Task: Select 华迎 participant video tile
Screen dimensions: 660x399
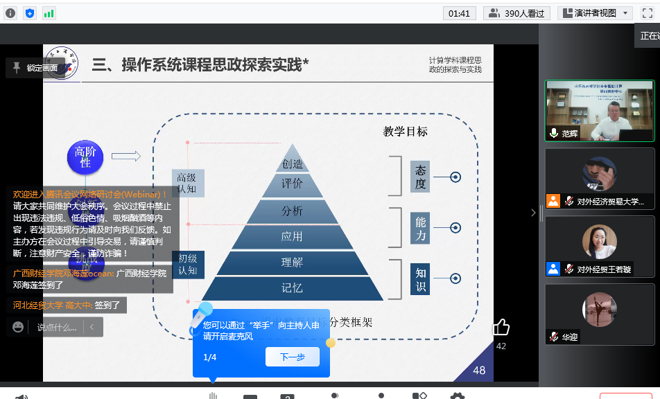Action: click(x=599, y=314)
